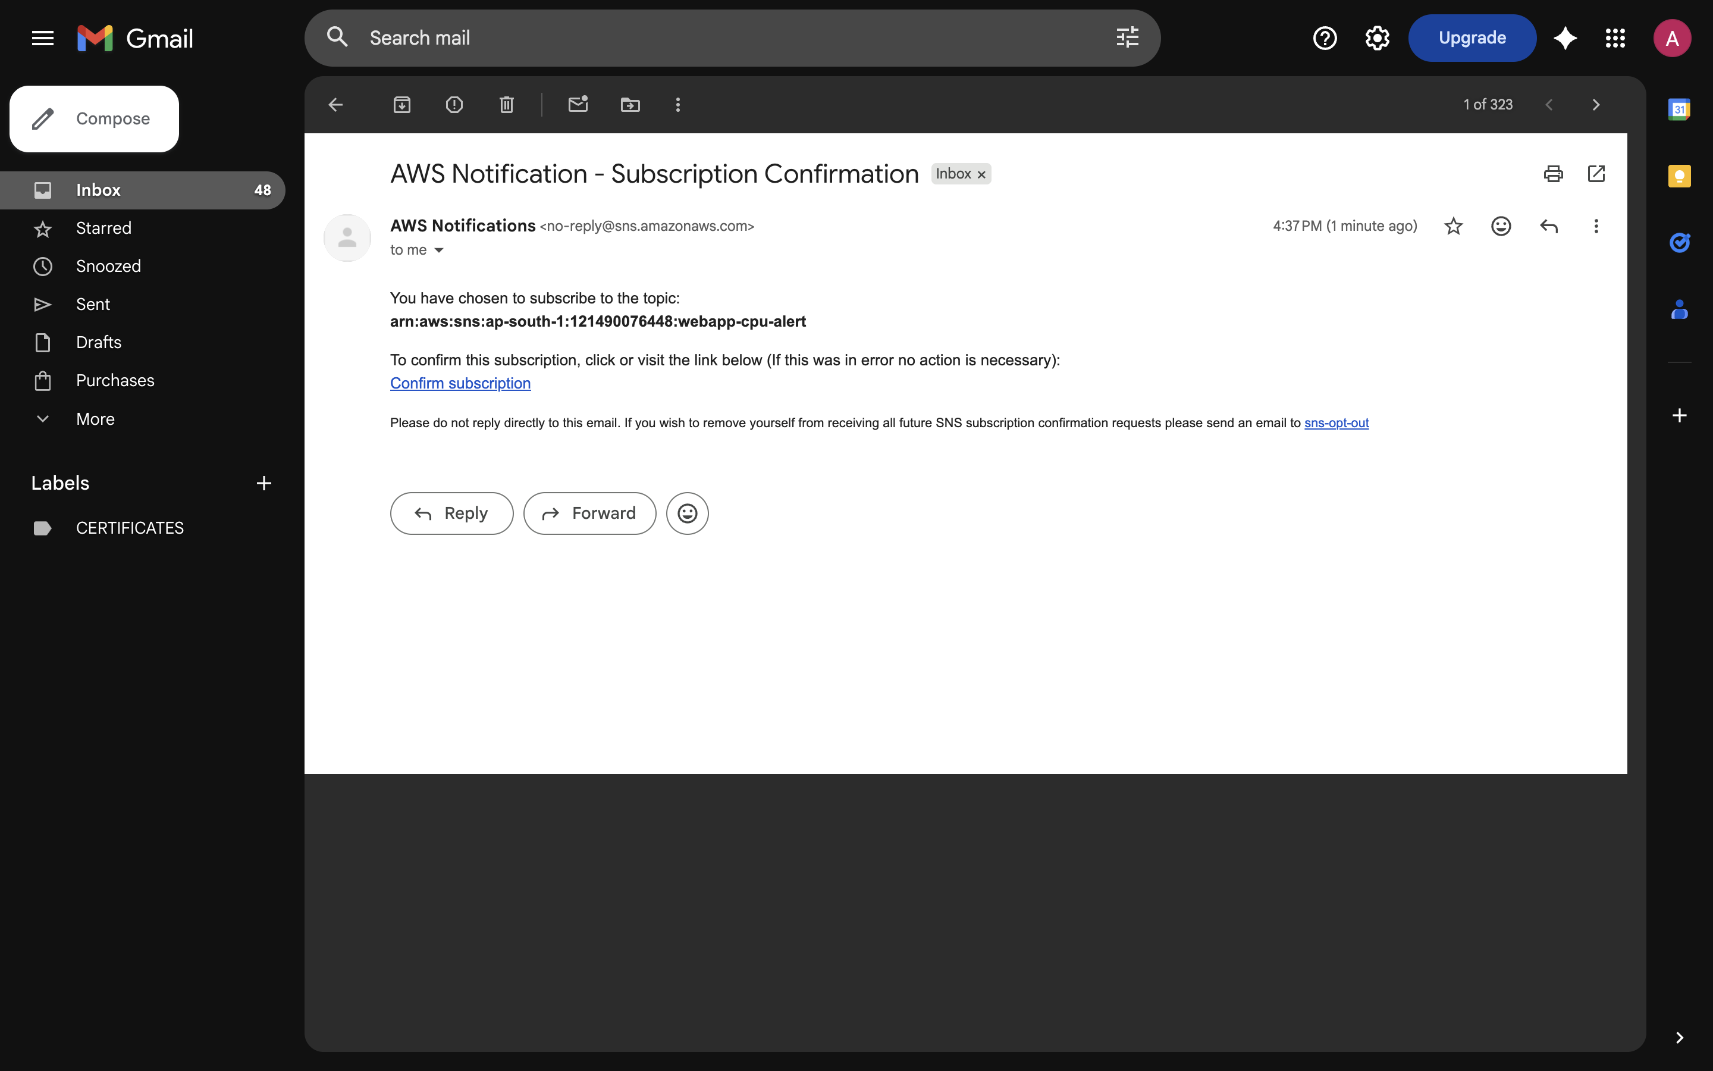Open Google Keep in side panel
The width and height of the screenshot is (1713, 1071).
coord(1680,176)
